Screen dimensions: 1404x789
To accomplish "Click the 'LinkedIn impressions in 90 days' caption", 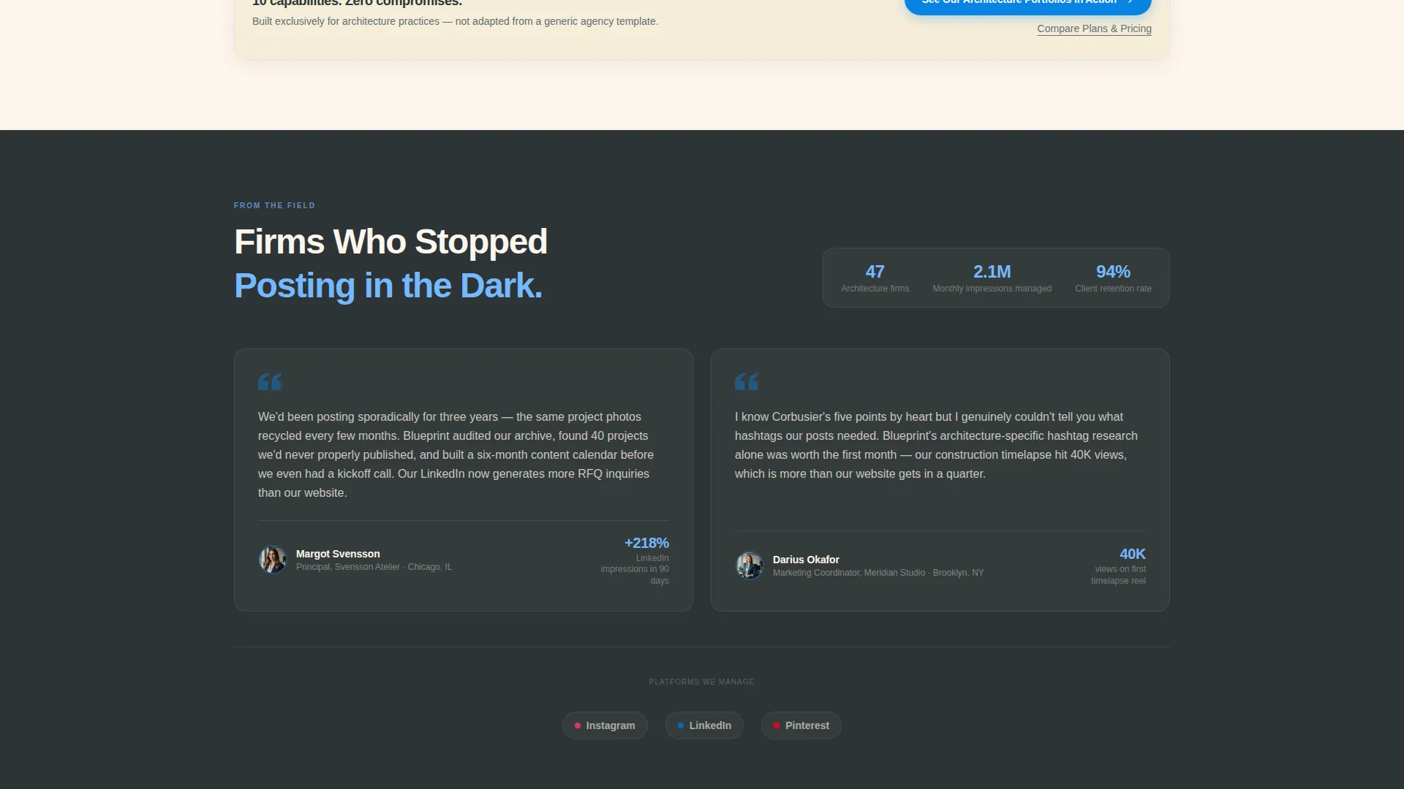I will [635, 569].
